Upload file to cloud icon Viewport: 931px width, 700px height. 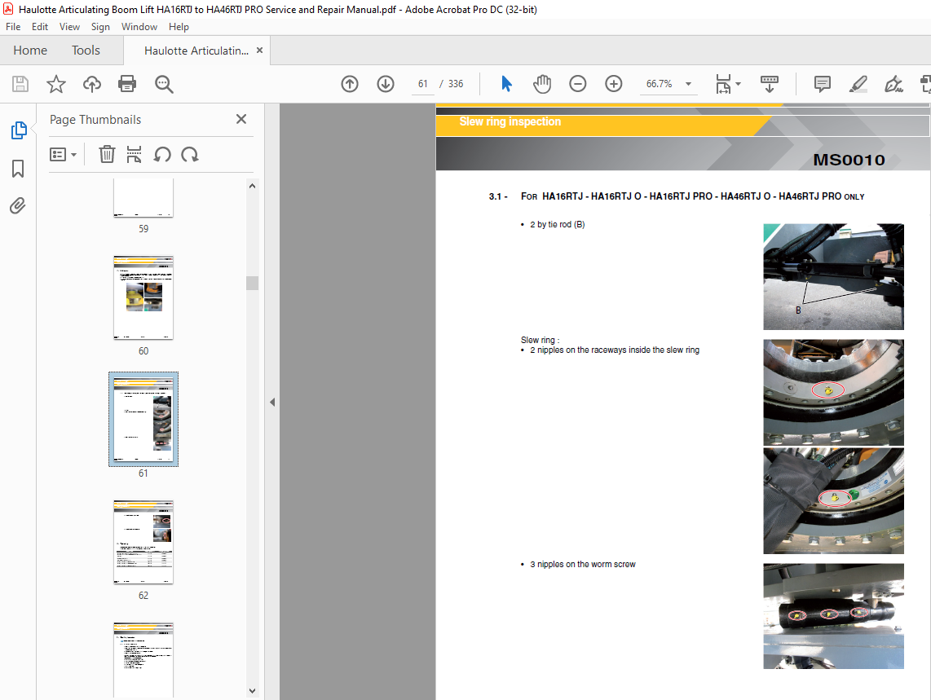point(91,84)
